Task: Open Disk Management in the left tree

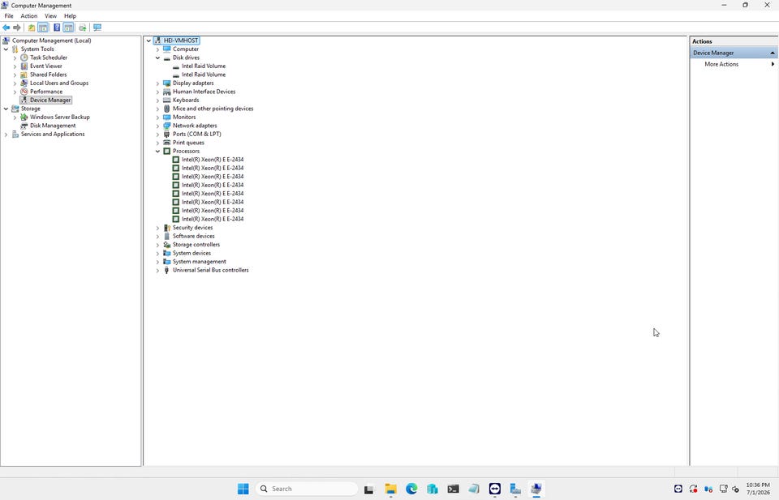Action: tap(53, 126)
